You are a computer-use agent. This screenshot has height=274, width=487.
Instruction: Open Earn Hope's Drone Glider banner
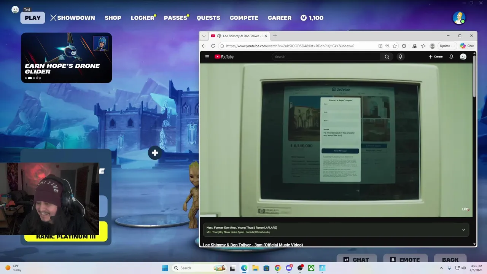click(66, 57)
